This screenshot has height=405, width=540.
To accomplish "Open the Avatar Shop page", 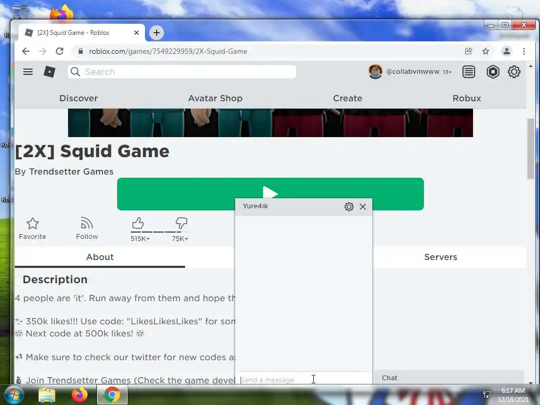I will click(215, 99).
